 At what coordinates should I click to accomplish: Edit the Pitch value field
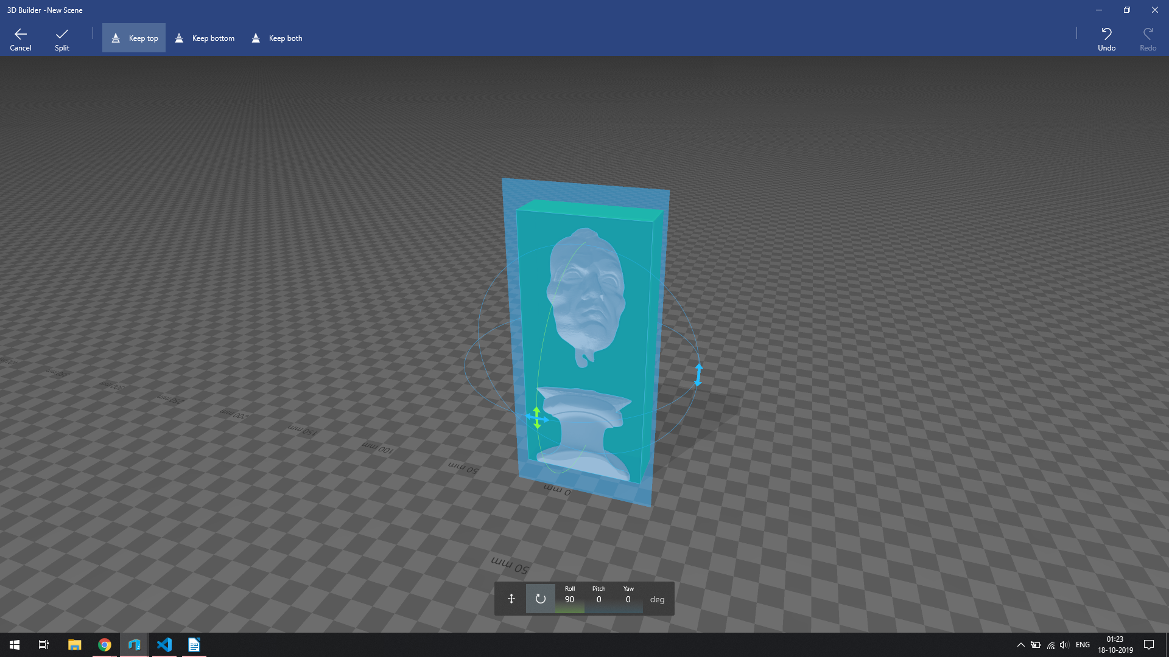(599, 599)
